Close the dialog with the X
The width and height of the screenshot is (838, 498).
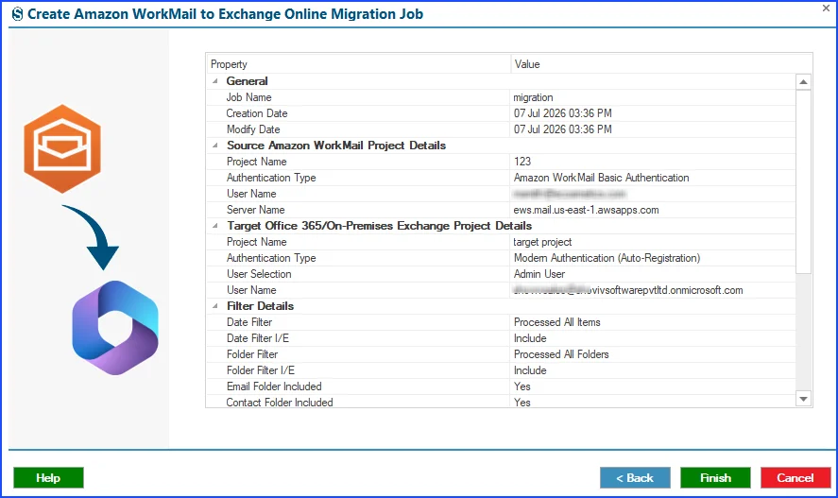826,8
